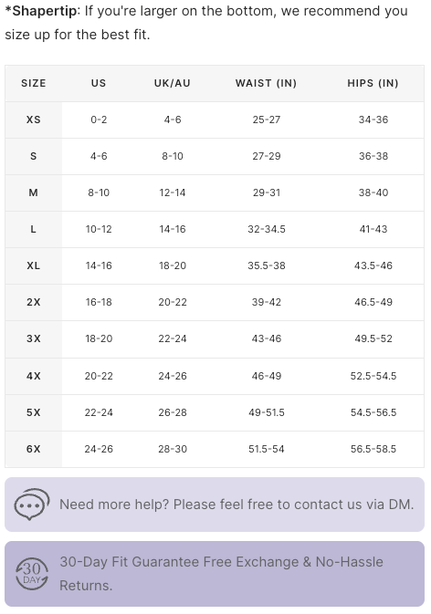Image resolution: width=431 pixels, height=614 pixels.
Task: Select the UK/AU column header
Action: [172, 83]
